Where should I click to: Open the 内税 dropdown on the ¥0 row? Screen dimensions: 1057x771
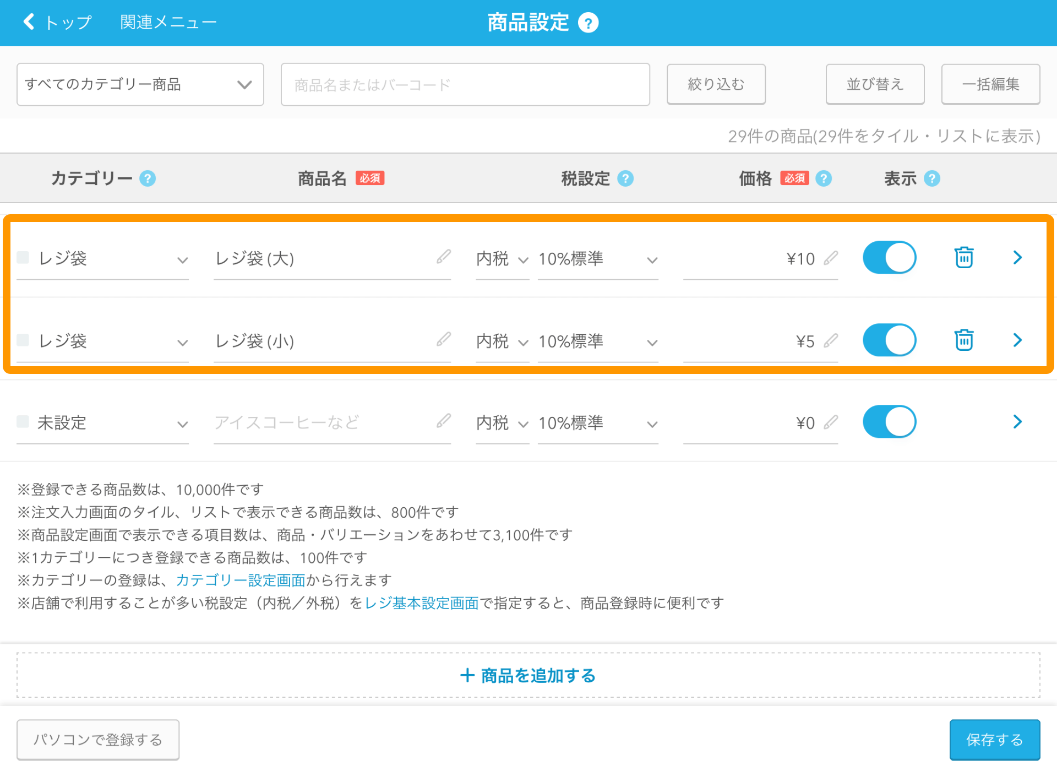pos(502,423)
